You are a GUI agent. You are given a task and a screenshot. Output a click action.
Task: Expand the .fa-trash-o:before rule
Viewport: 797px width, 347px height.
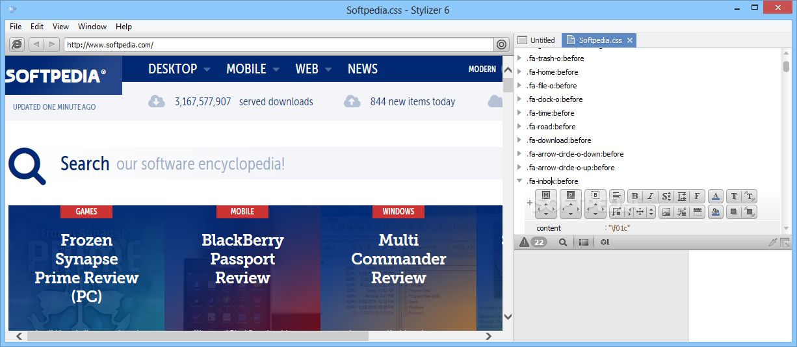[519, 58]
